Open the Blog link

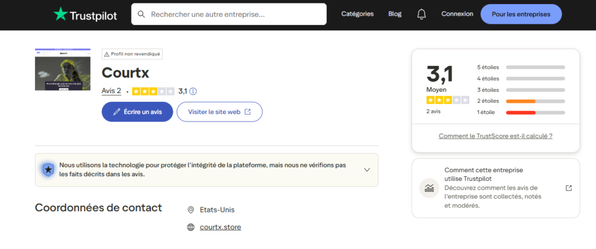(x=395, y=14)
